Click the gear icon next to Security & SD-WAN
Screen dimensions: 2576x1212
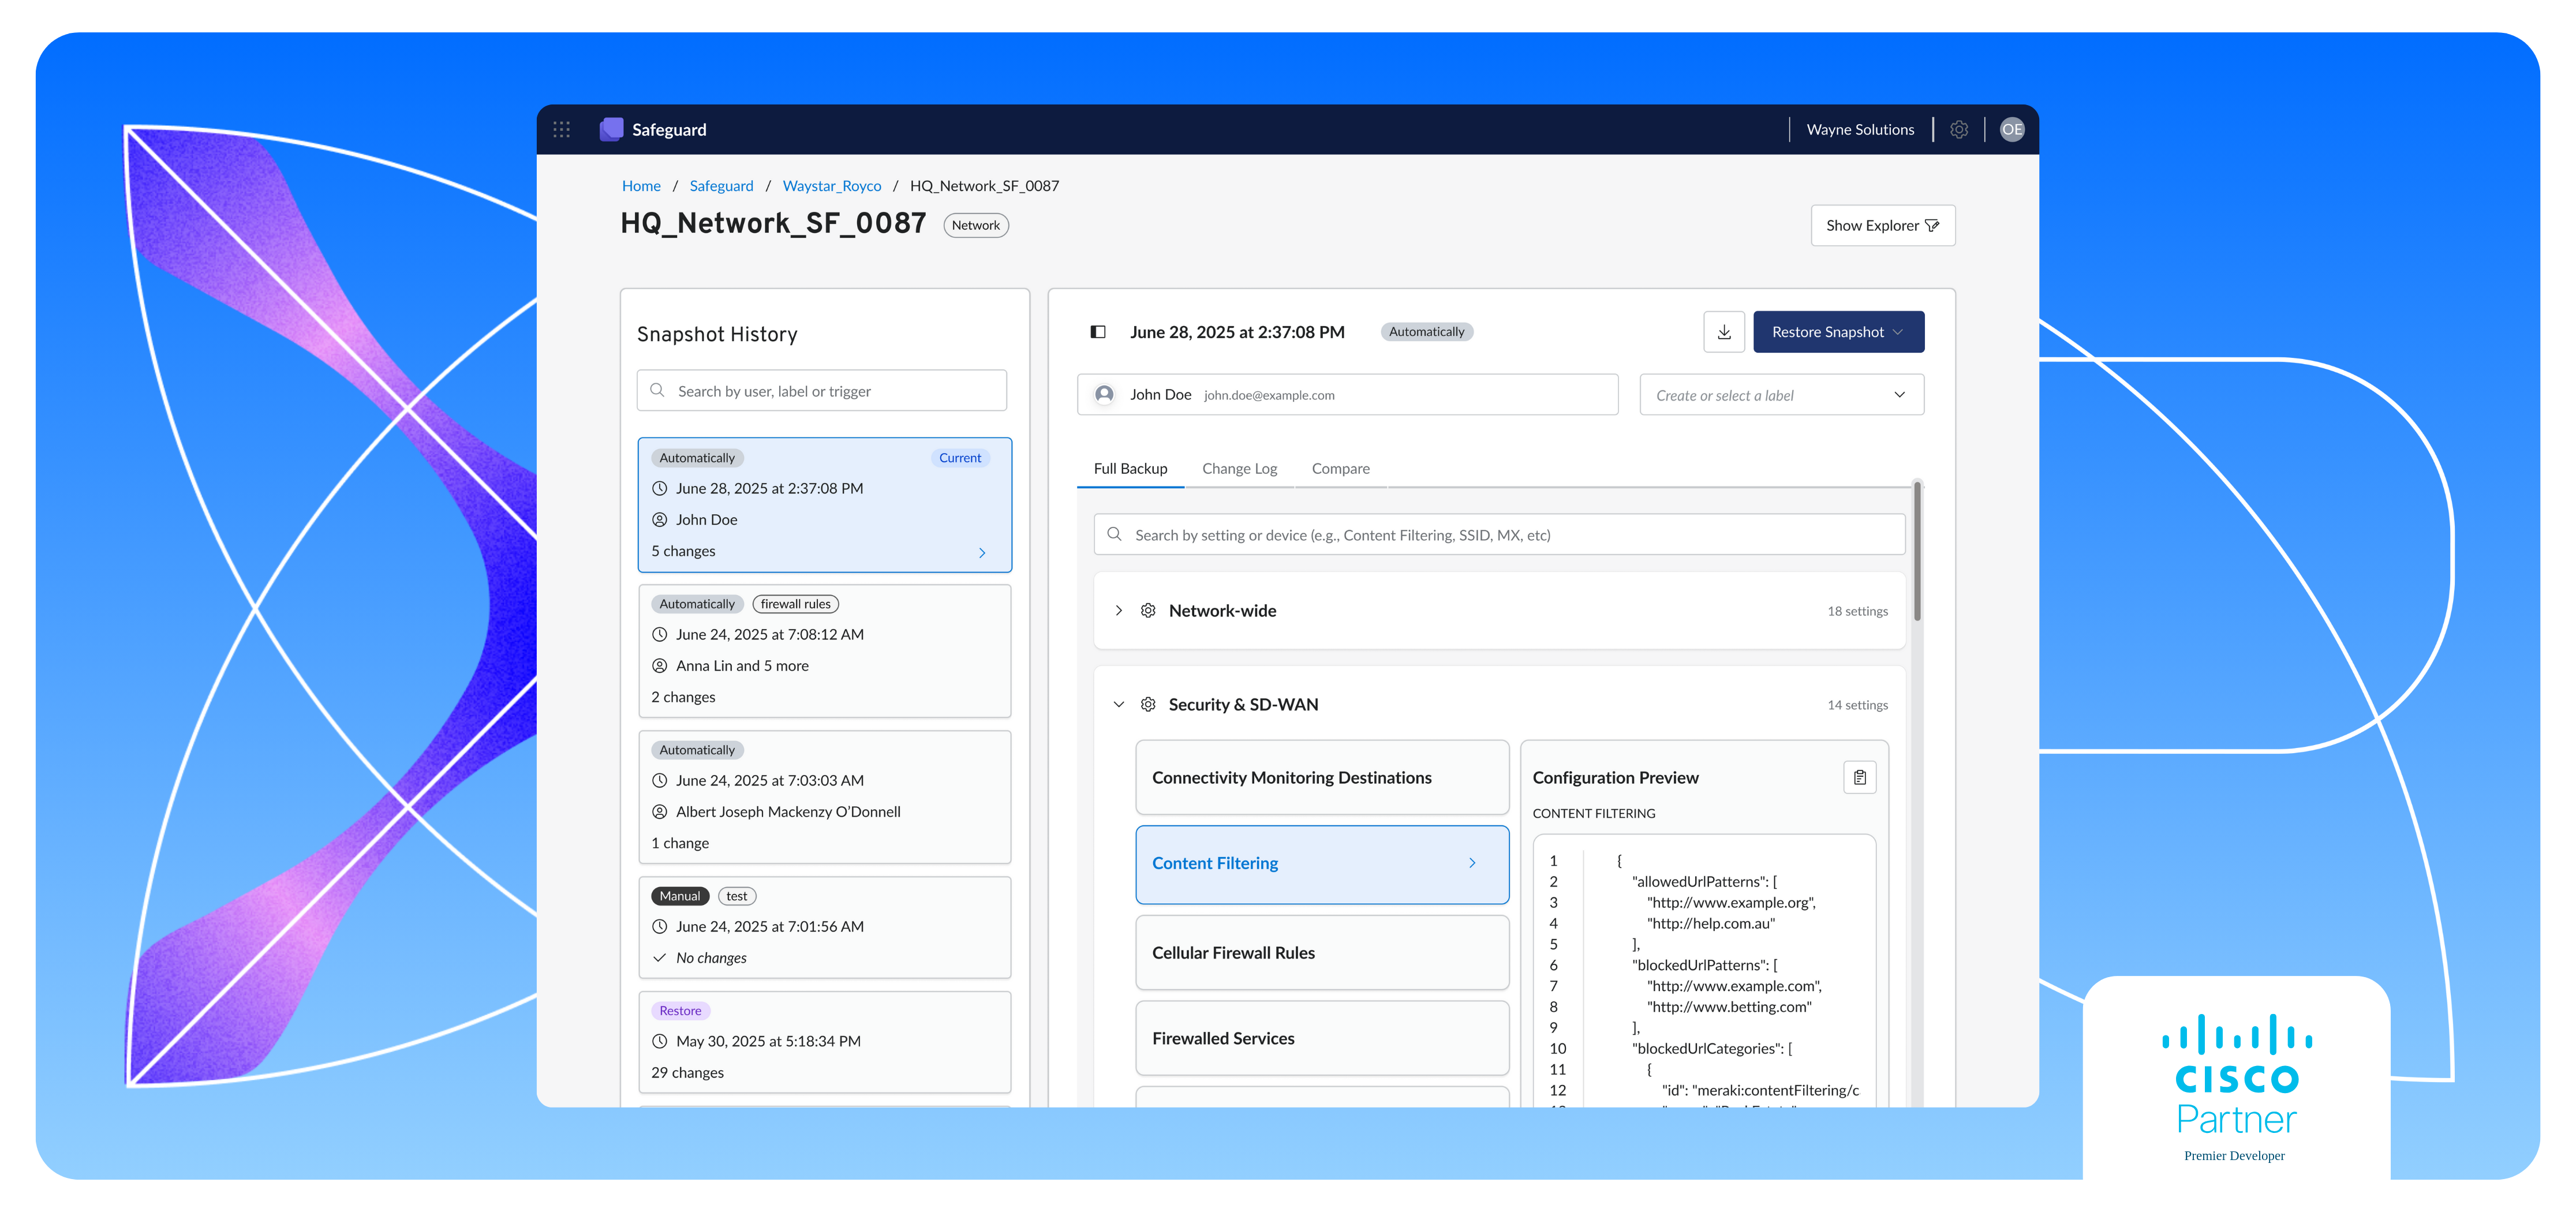1147,704
